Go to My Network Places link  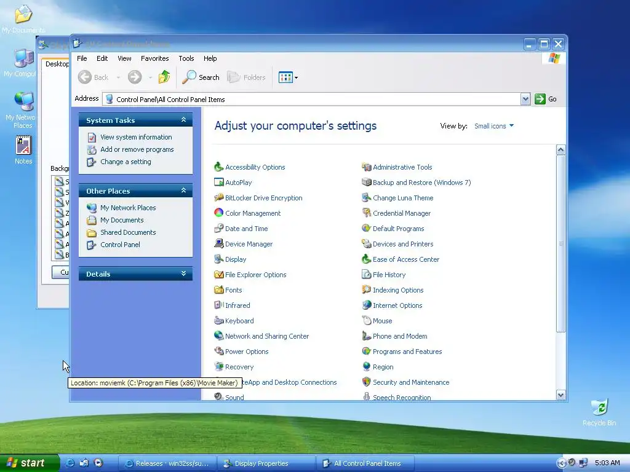pyautogui.click(x=128, y=208)
